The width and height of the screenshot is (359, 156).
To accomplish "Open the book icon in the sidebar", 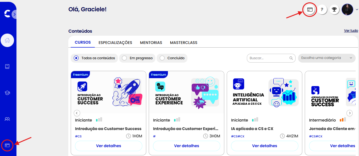I will 7,67.
